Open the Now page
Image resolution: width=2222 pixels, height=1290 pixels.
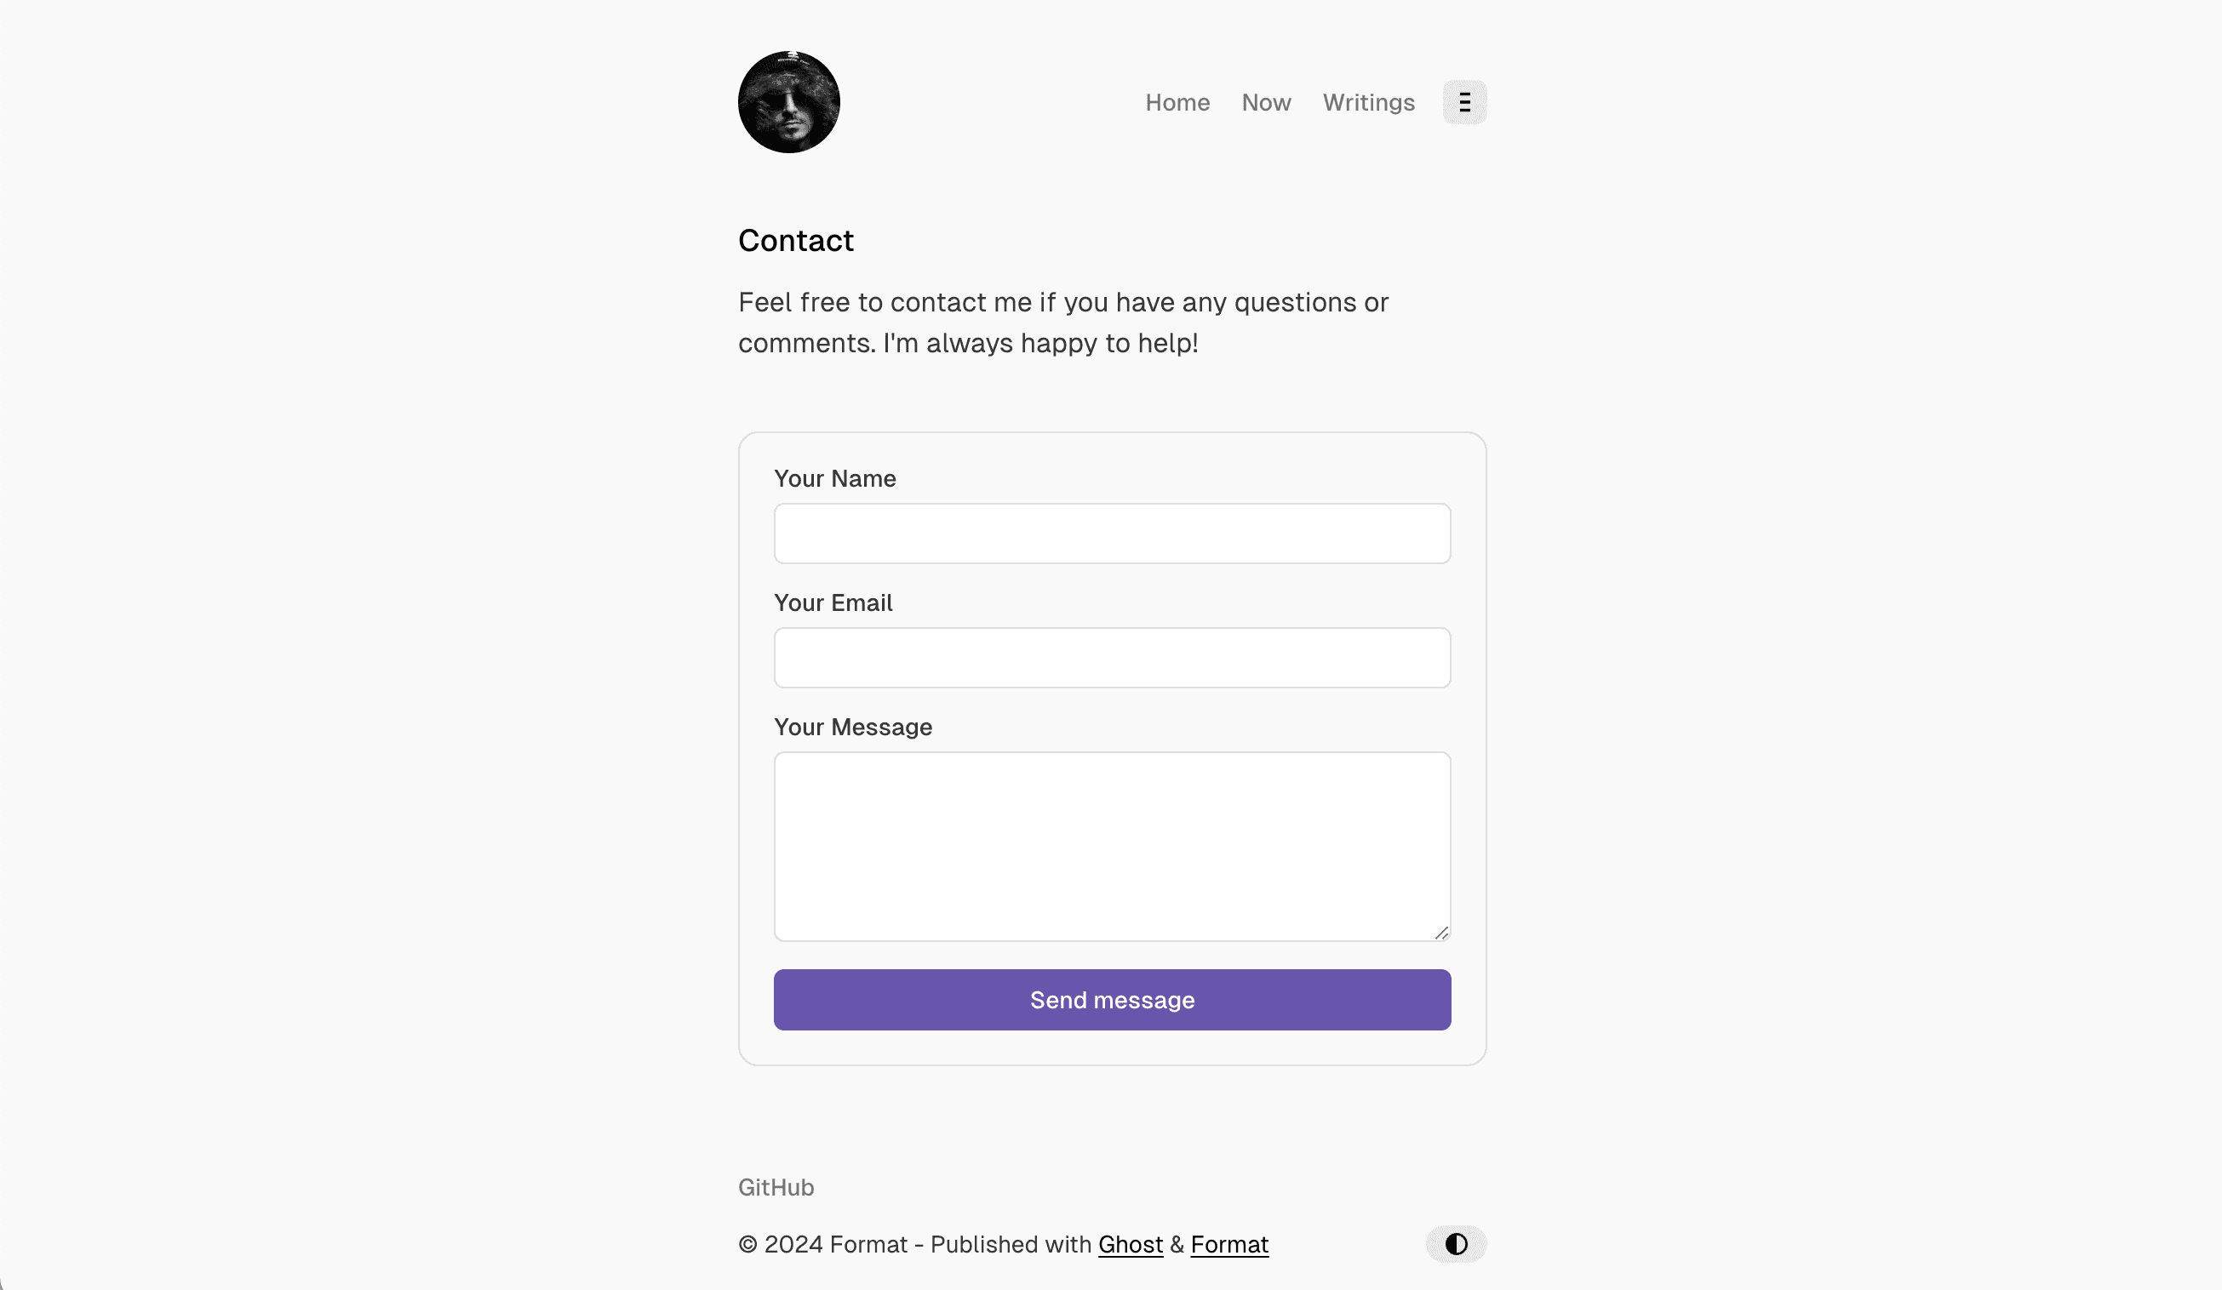coord(1266,102)
